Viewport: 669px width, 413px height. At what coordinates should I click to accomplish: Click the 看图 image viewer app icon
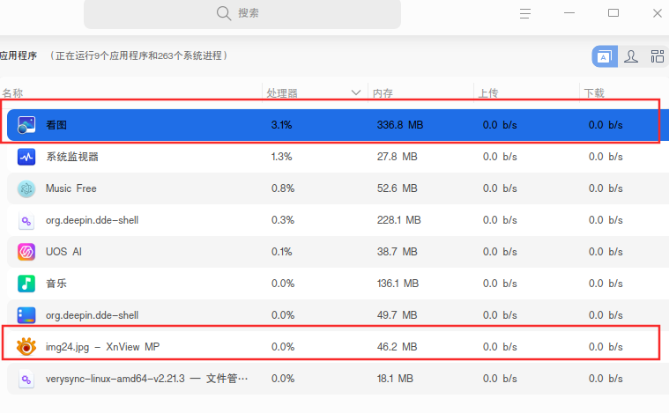26,125
